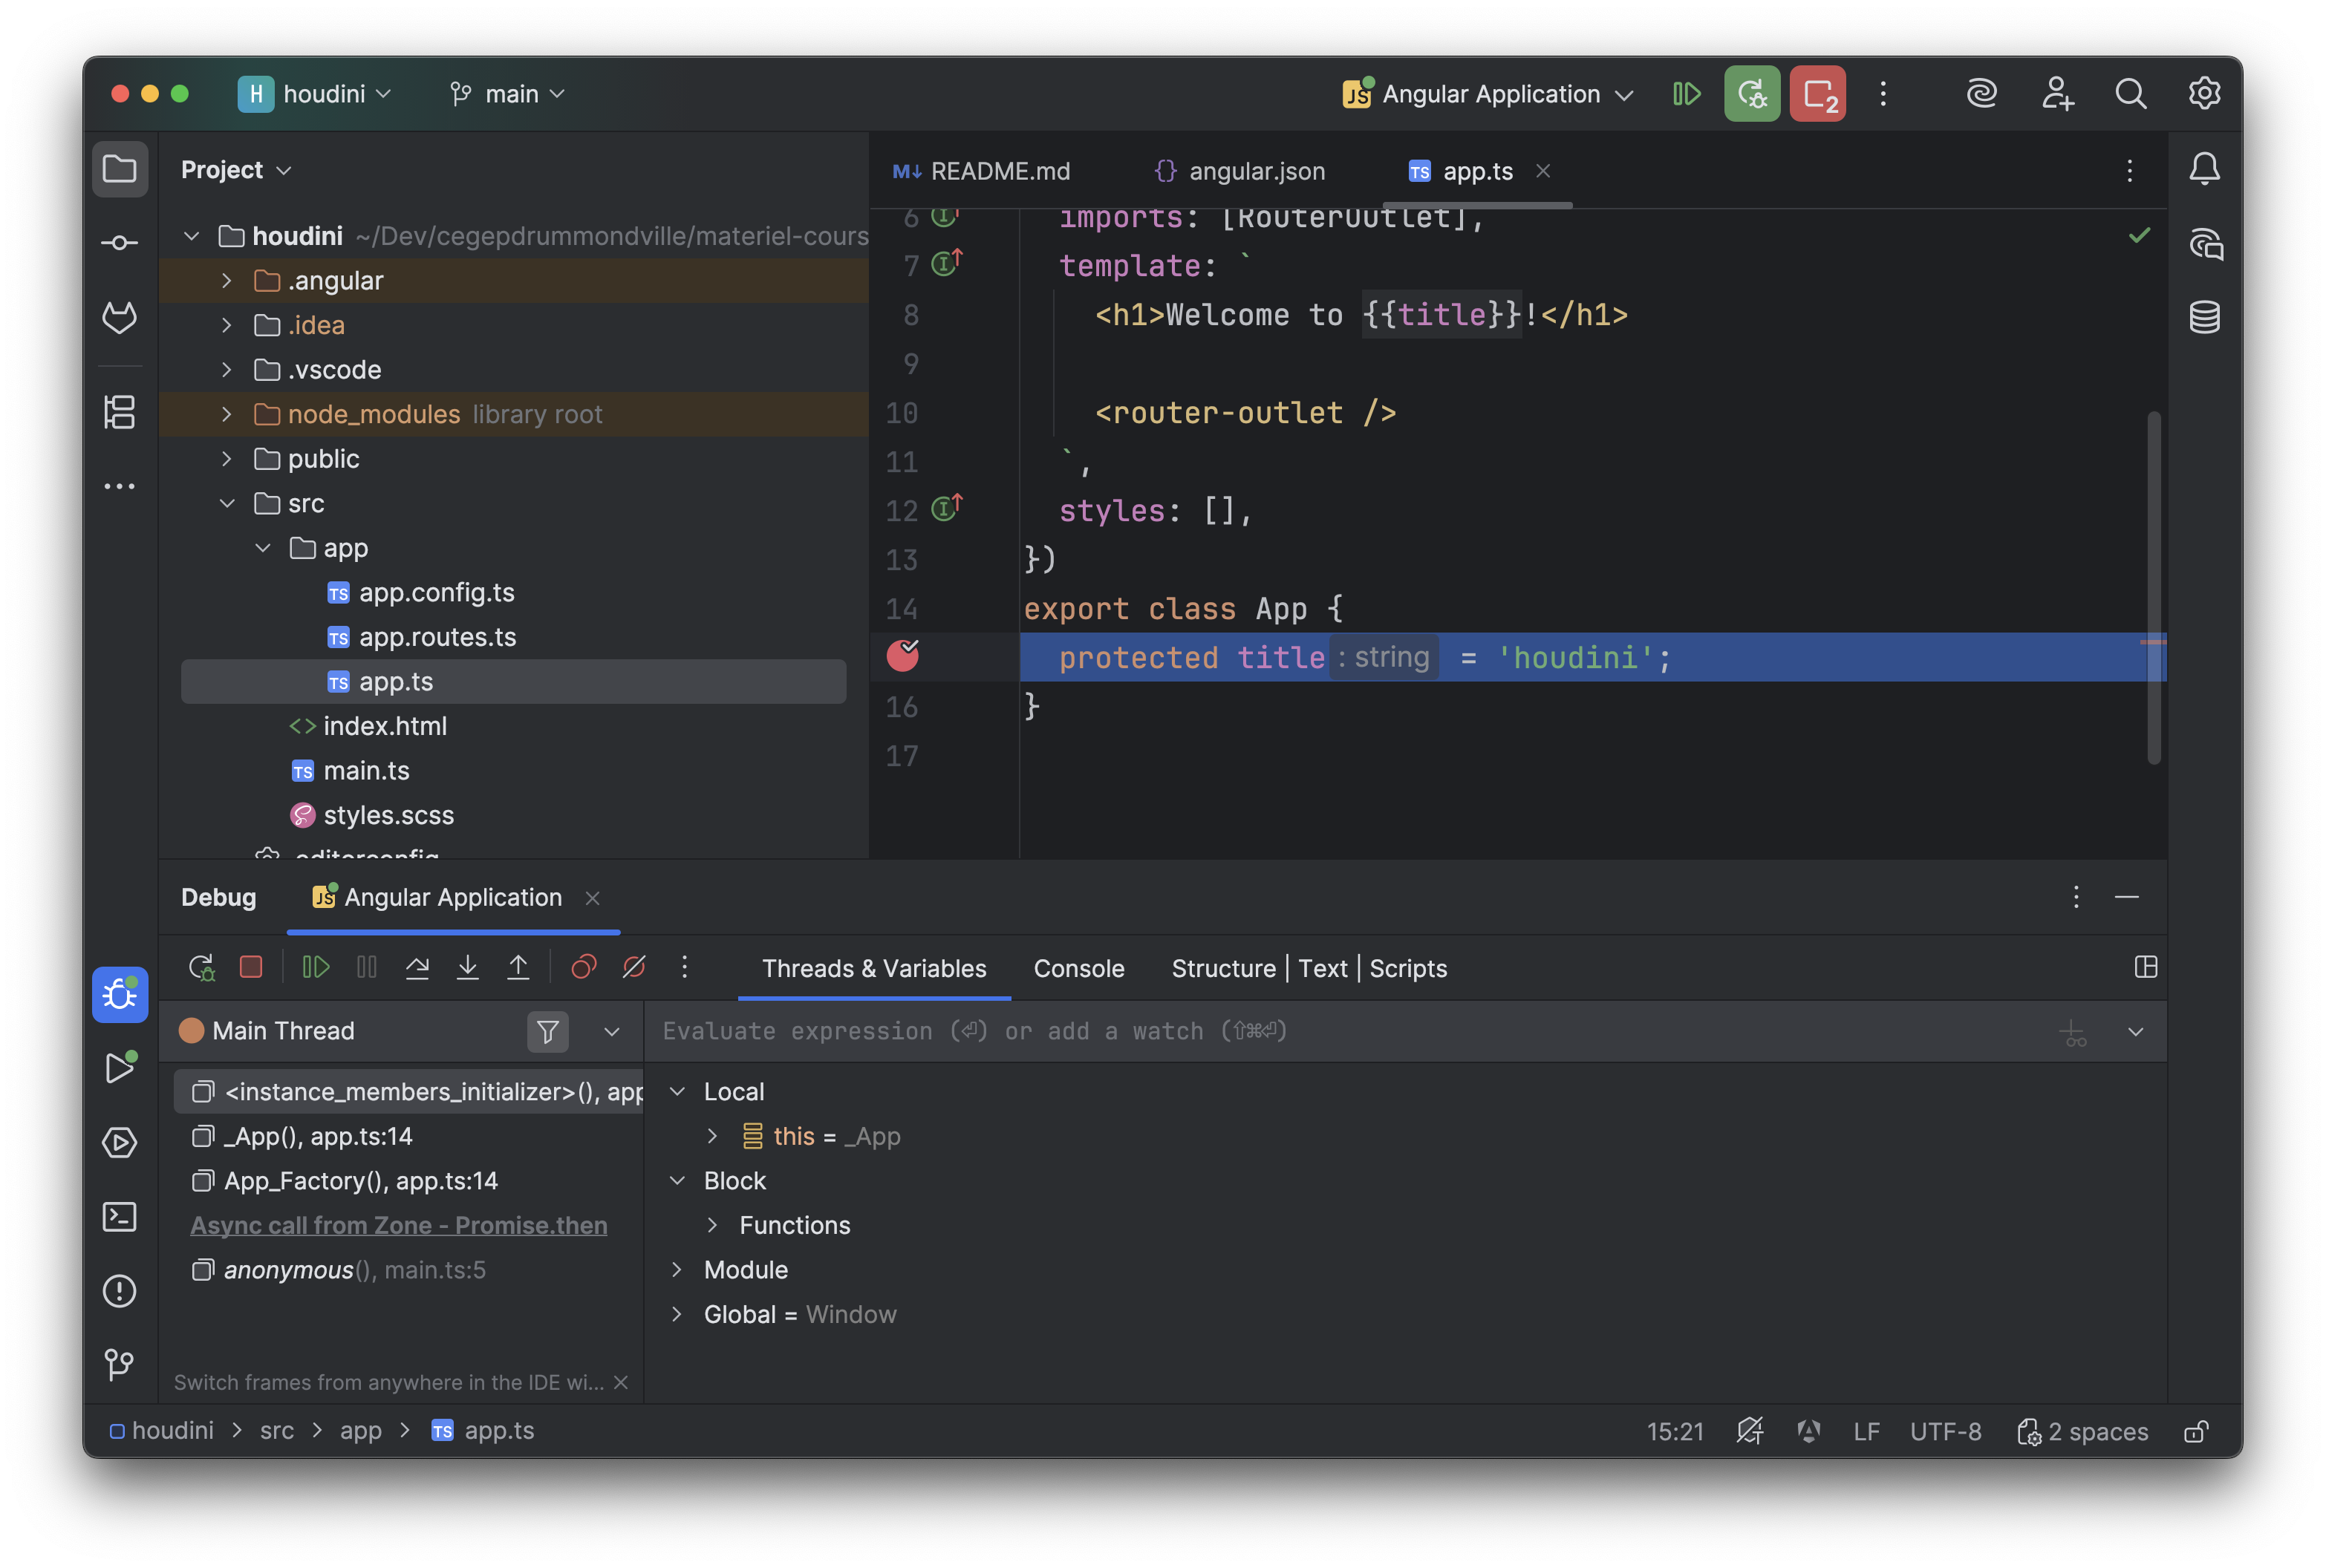Open the Commit tool window icon
Viewport: 2326px width, 1568px height.
click(x=119, y=243)
